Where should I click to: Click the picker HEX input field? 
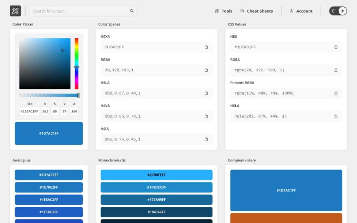click(x=30, y=111)
